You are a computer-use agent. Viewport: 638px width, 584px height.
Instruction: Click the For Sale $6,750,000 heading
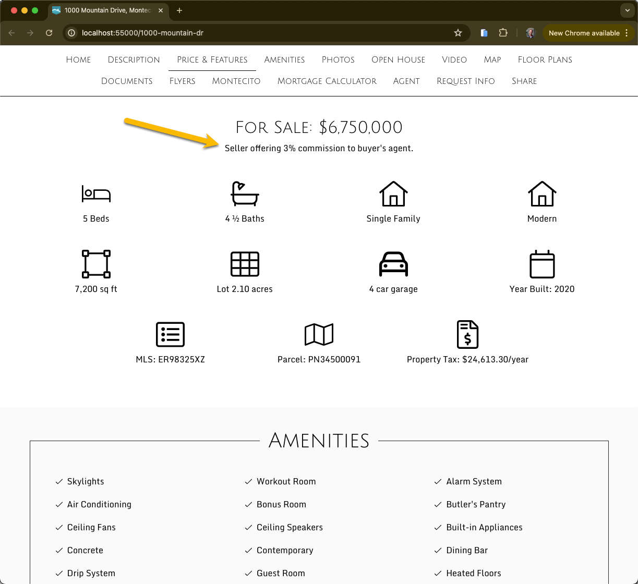pyautogui.click(x=319, y=127)
